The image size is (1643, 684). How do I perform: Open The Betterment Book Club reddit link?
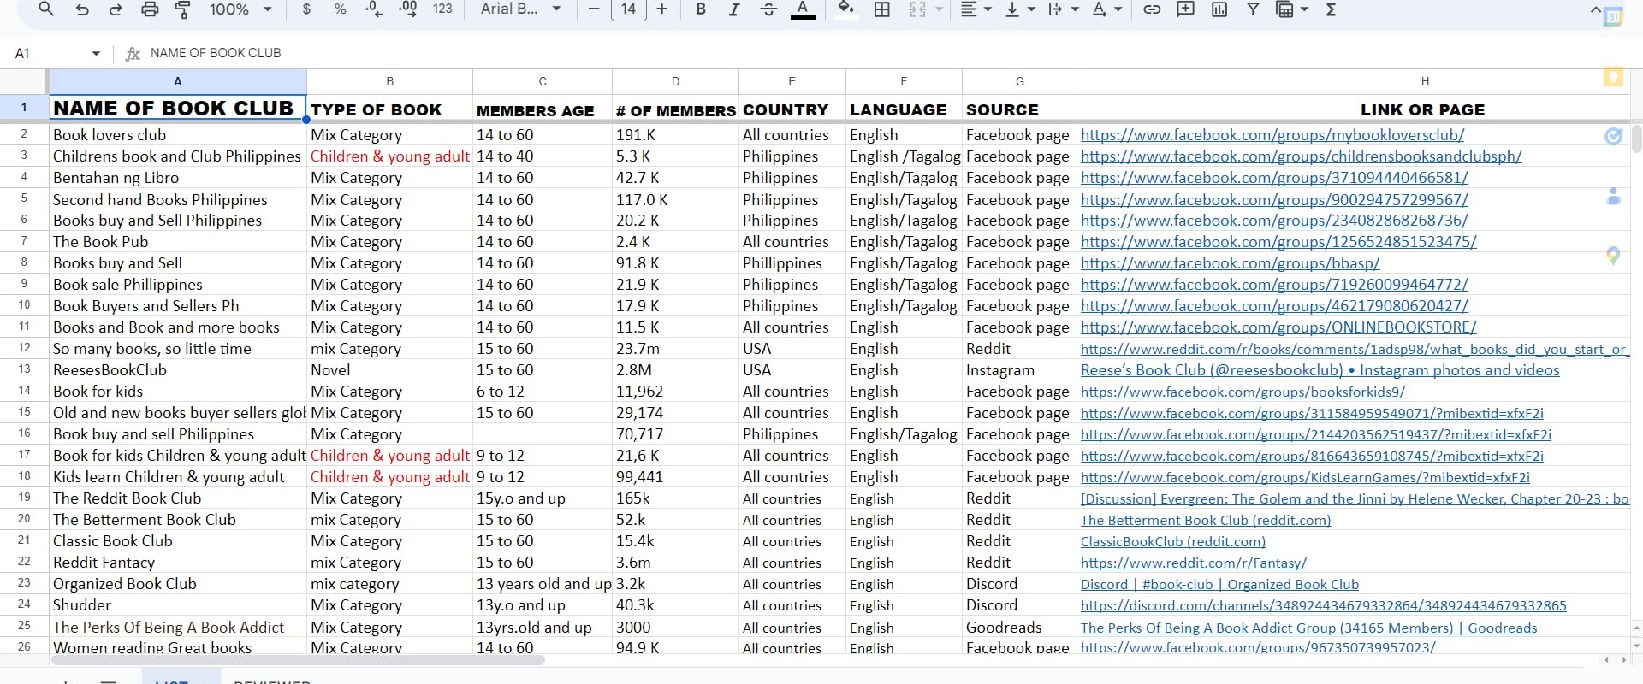click(x=1206, y=520)
